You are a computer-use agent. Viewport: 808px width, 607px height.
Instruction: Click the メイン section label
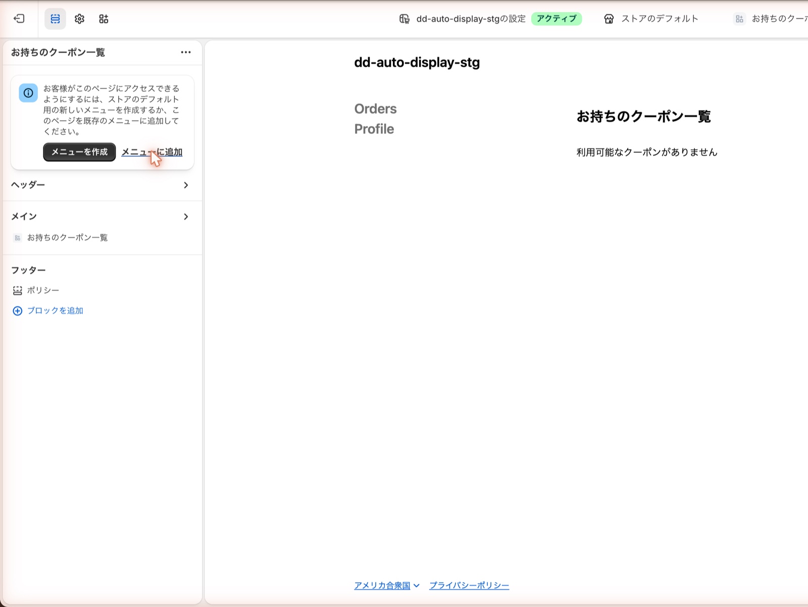click(x=24, y=216)
